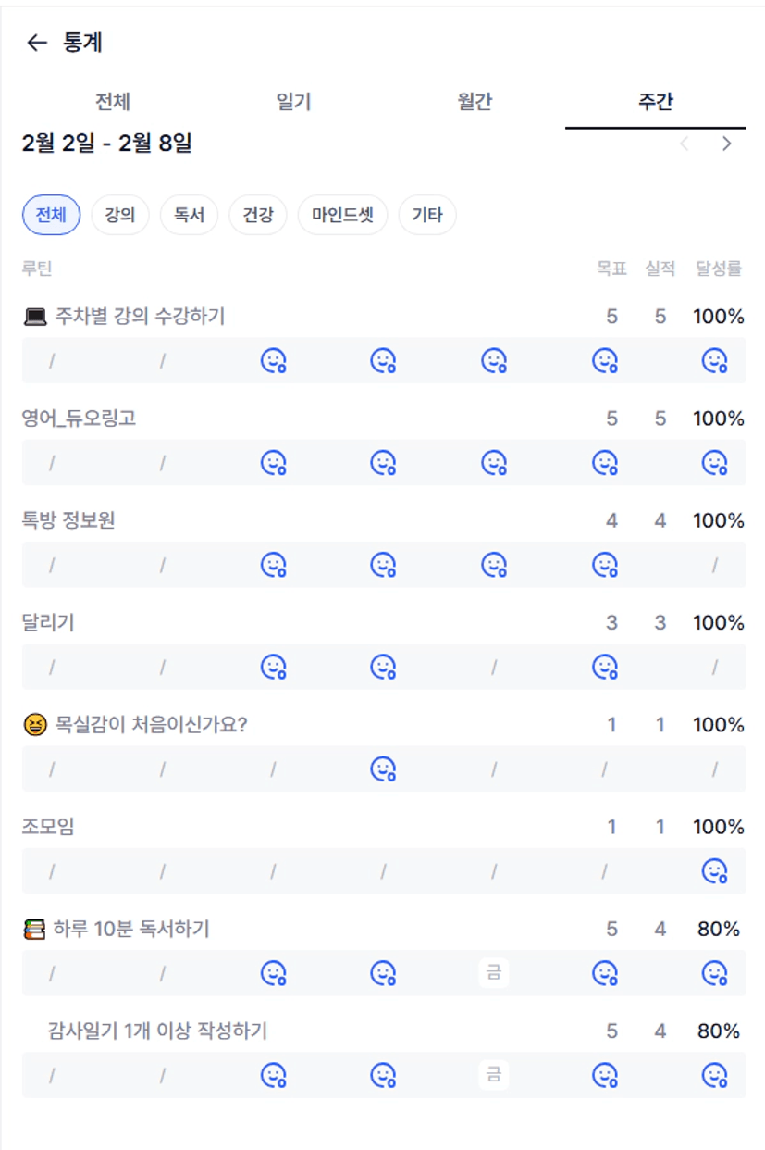Filter routines by 건강 category

point(258,216)
